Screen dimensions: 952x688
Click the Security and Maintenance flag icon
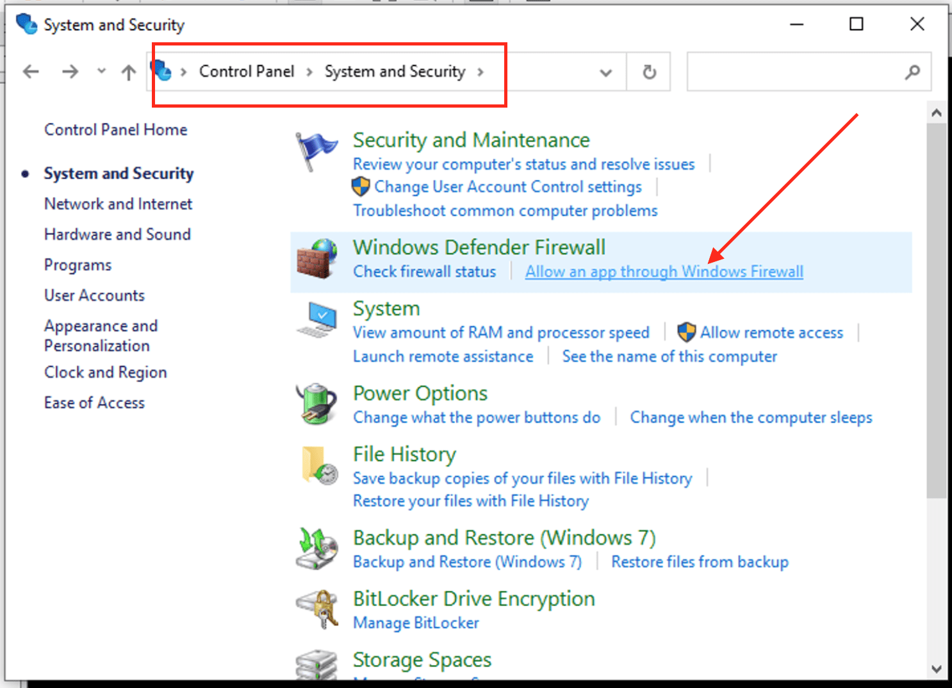coord(316,150)
